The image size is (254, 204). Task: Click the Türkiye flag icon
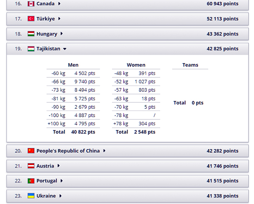(x=31, y=19)
